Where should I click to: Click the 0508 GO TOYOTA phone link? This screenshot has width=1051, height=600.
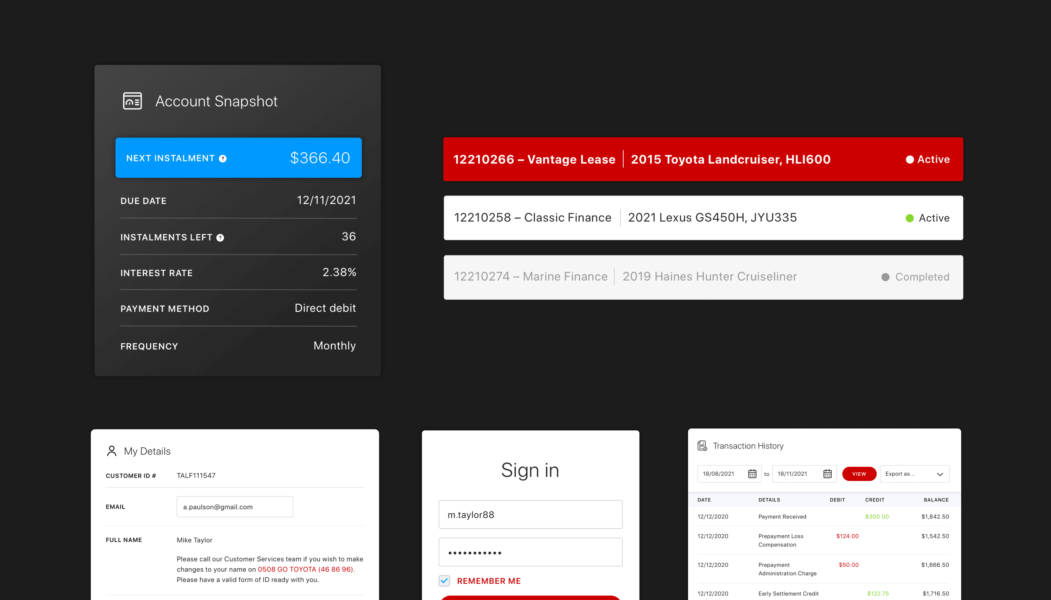(305, 569)
